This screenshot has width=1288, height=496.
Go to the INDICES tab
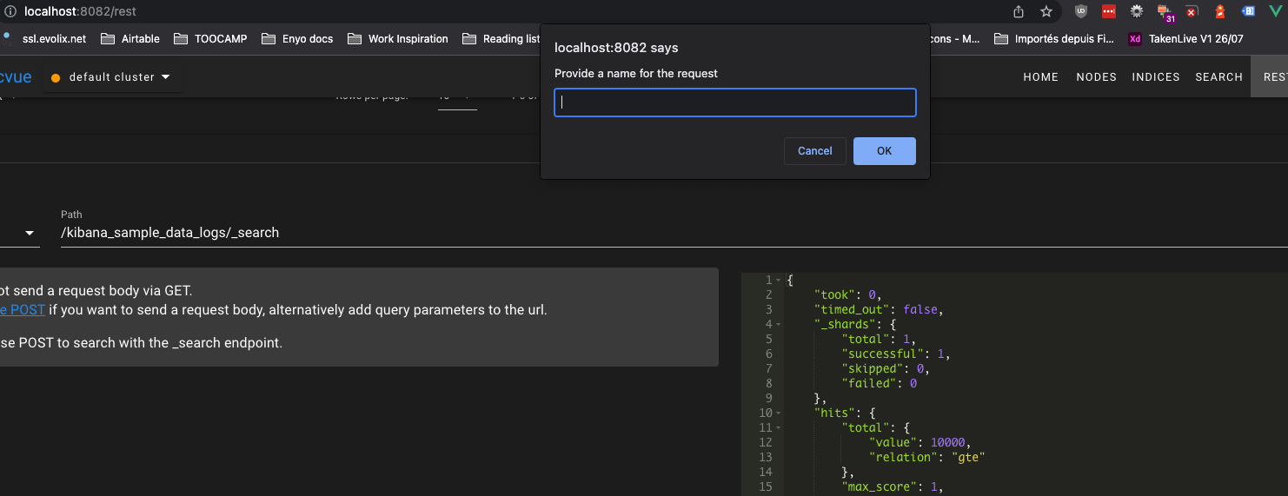pyautogui.click(x=1156, y=76)
